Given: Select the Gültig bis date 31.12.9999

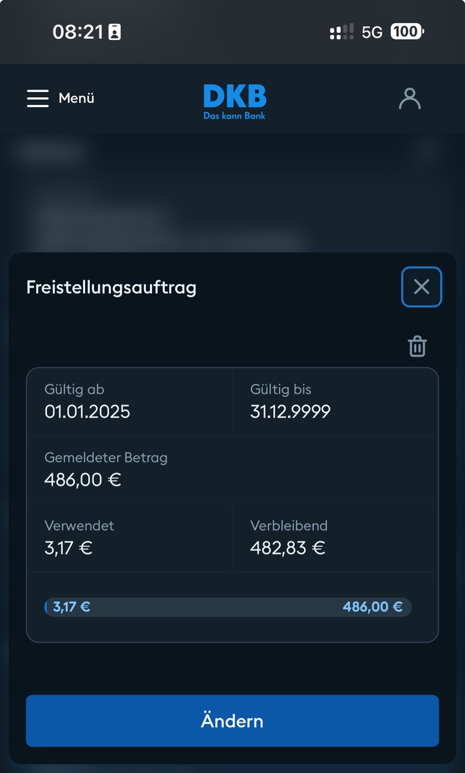Looking at the screenshot, I should tap(290, 412).
